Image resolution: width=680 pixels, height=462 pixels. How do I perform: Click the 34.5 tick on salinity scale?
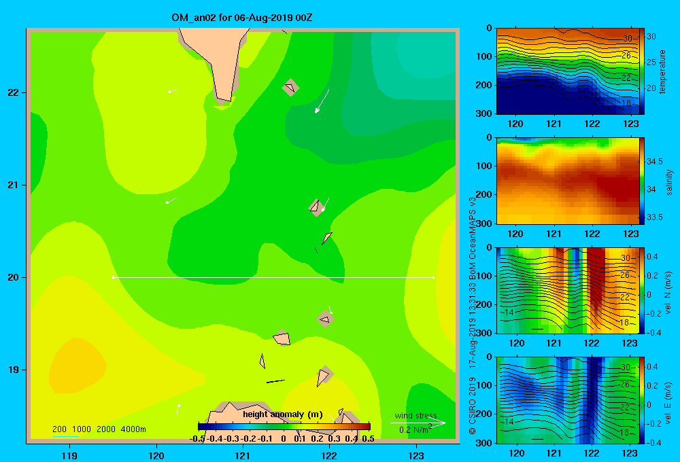654,162
